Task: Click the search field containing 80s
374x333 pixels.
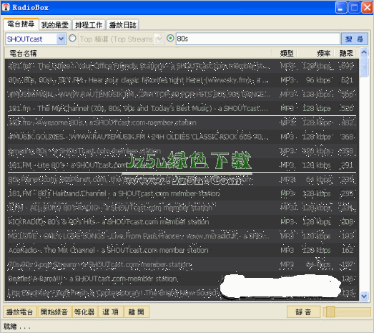Action: (258, 39)
